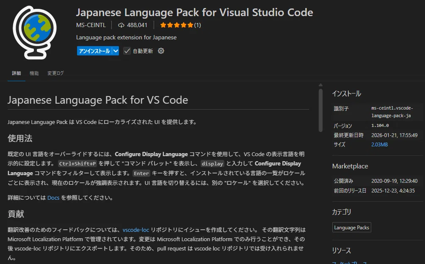Click the Japanese Language Pack for VS Code heading

(98, 100)
